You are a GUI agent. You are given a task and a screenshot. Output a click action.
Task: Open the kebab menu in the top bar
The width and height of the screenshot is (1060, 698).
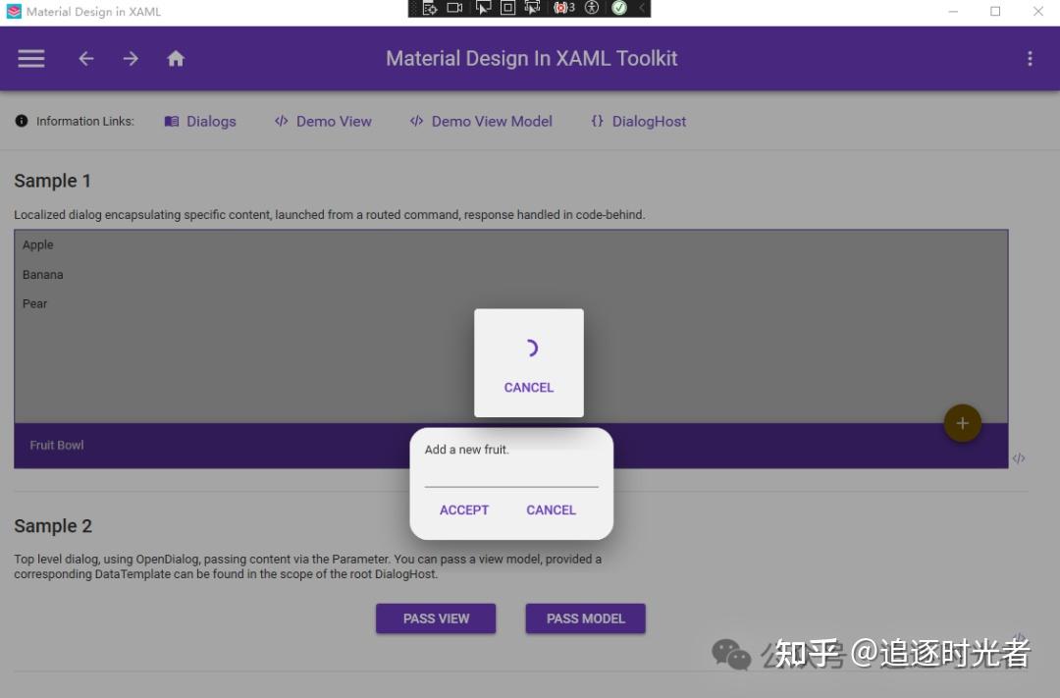point(1030,58)
